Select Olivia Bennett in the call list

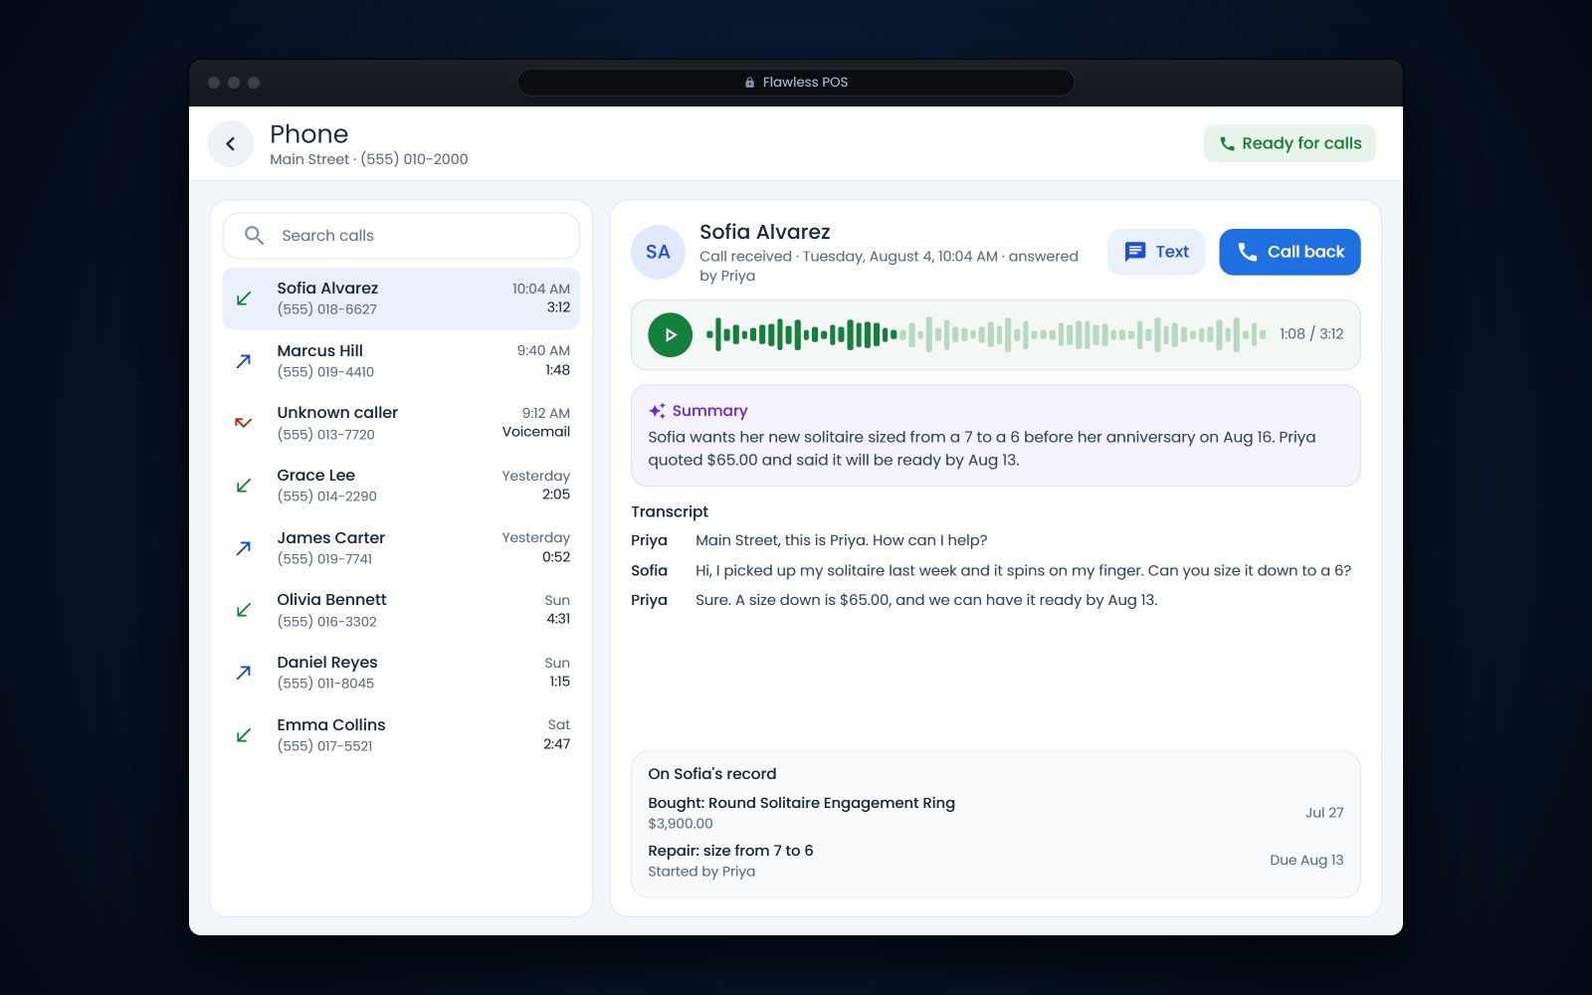click(401, 610)
